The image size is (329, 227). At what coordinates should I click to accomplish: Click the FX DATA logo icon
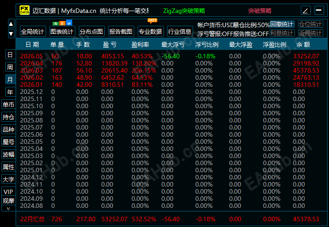click(x=25, y=10)
